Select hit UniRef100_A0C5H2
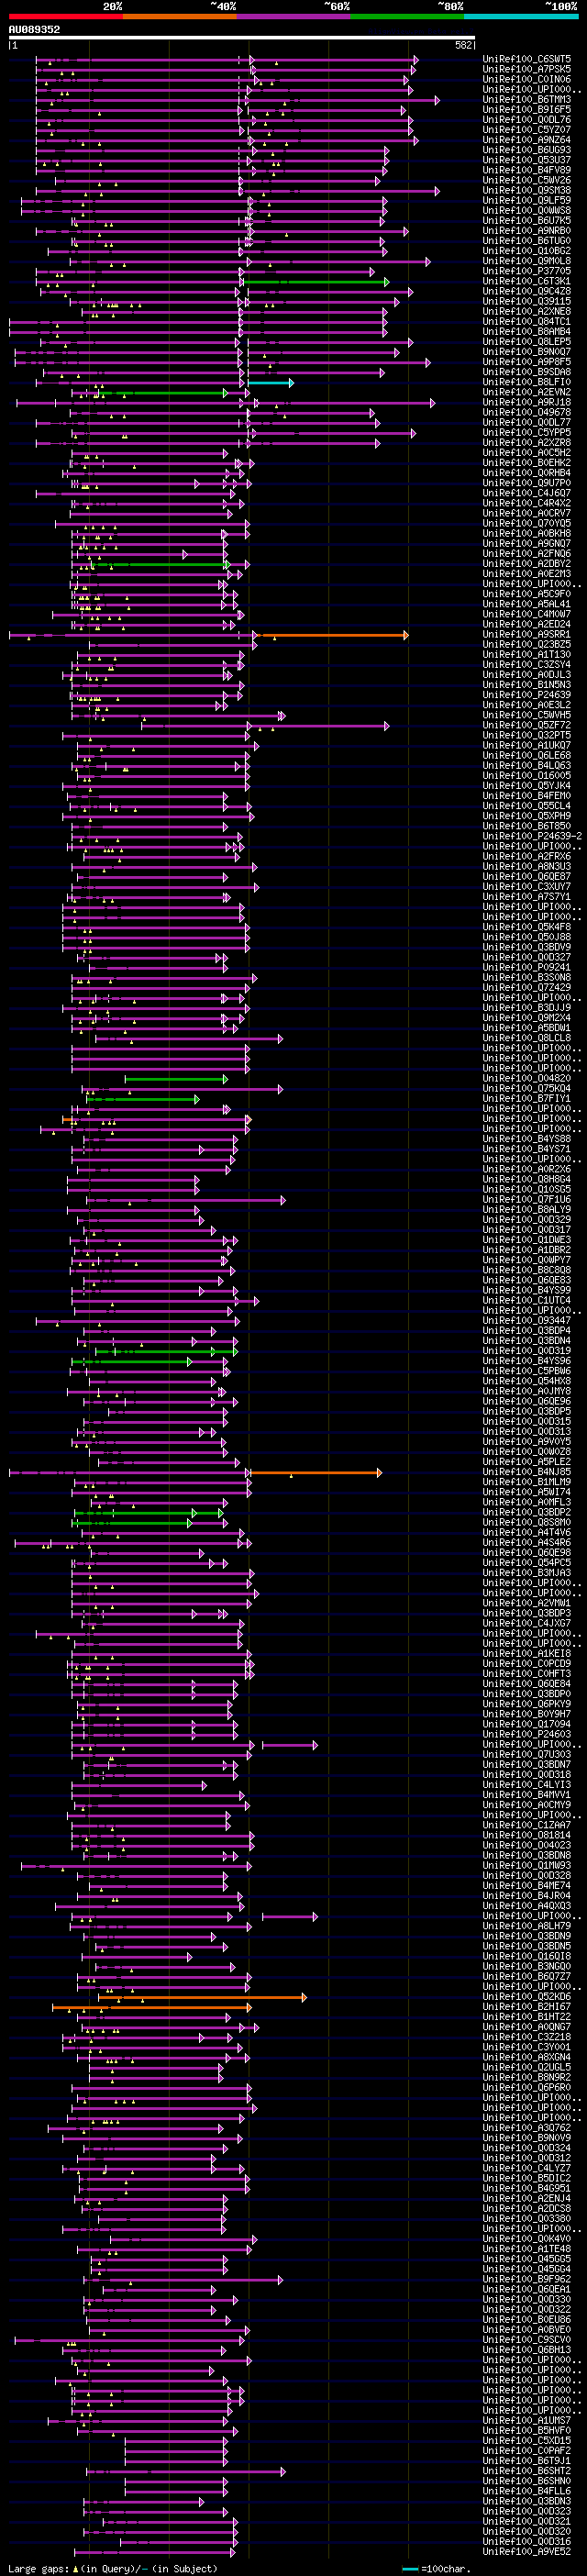The image size is (587, 2576). (527, 453)
